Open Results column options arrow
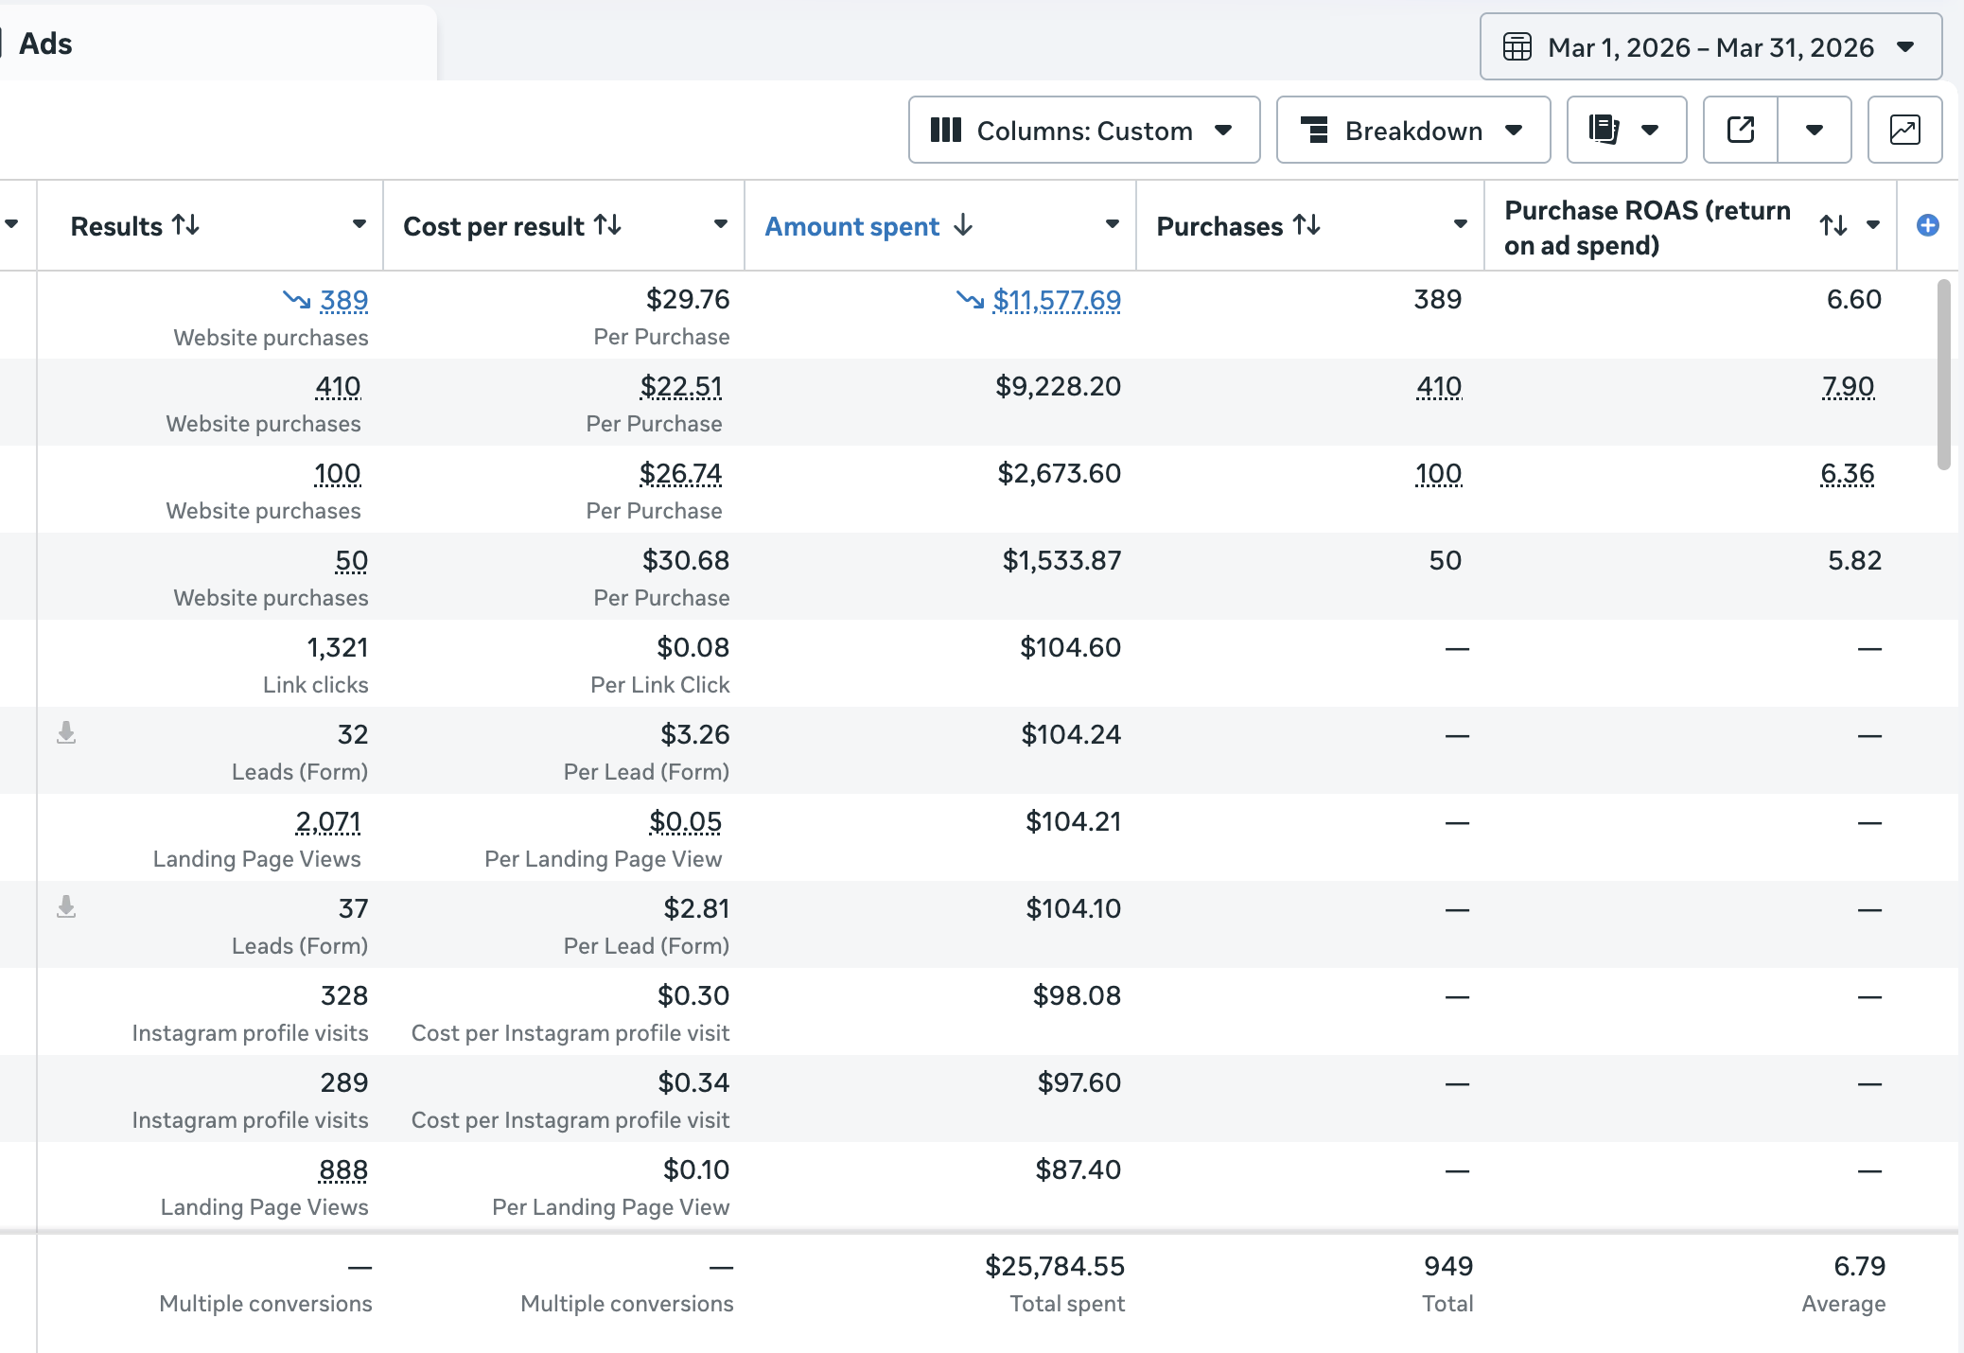 pos(359,224)
